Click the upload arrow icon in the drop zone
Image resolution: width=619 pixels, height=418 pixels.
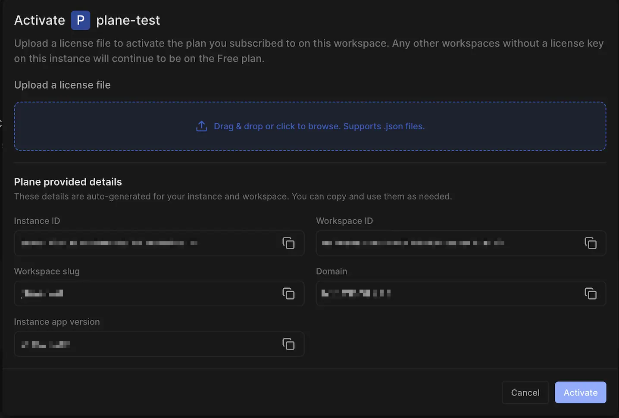(201, 126)
